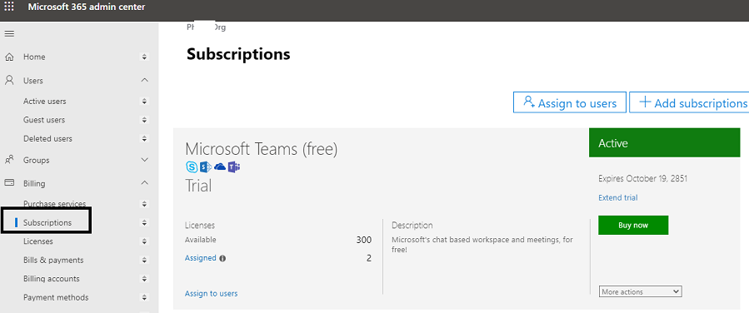The width and height of the screenshot is (749, 313).
Task: Open Bills & payments page
Action: click(x=53, y=260)
